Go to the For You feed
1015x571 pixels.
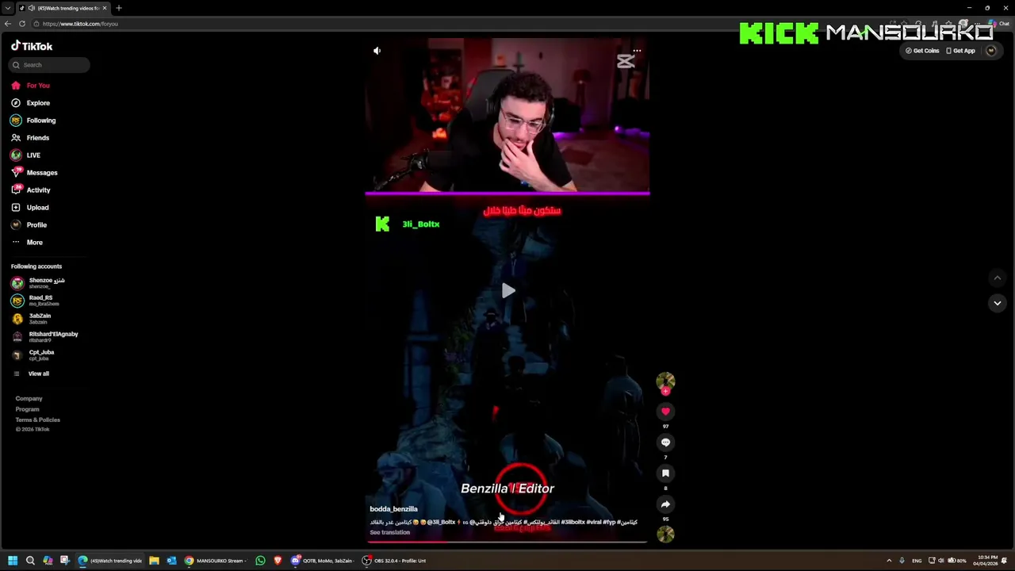pyautogui.click(x=31, y=86)
